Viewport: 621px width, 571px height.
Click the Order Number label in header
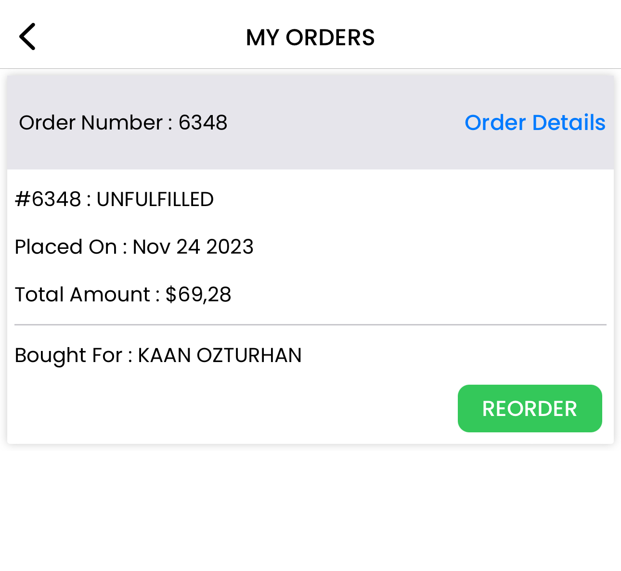click(x=91, y=123)
